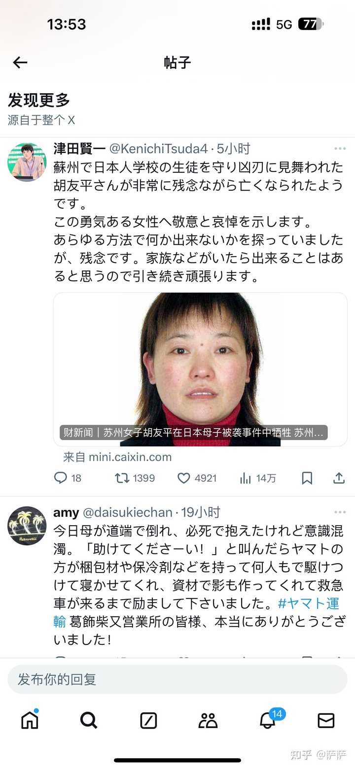The width and height of the screenshot is (355, 769).
Task: Open Communities icon in bottom navigation
Action: (208, 721)
